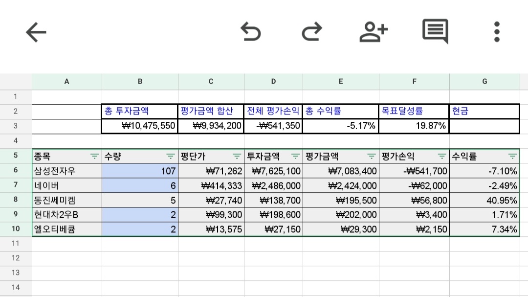
Task: Select the ₩10,475,550 cell
Action: 140,126
